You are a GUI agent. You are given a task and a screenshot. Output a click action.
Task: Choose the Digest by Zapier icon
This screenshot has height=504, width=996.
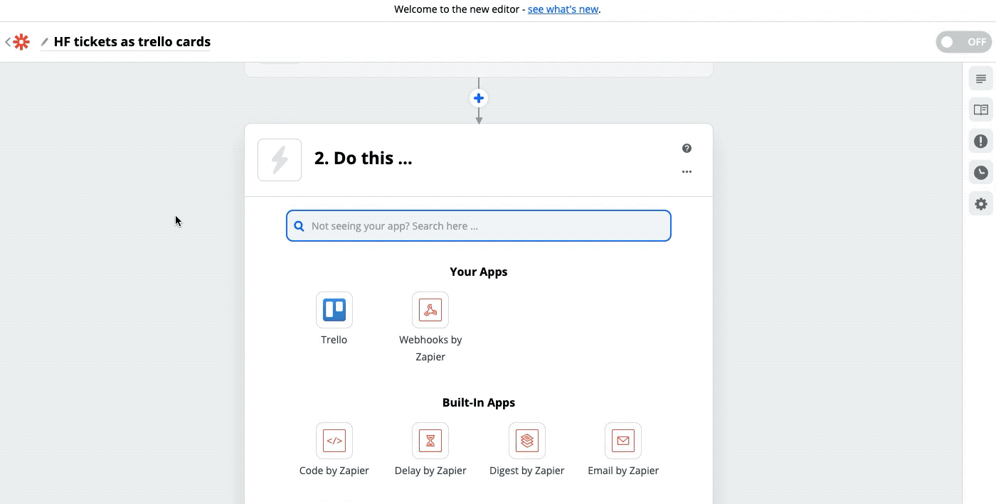pos(527,441)
